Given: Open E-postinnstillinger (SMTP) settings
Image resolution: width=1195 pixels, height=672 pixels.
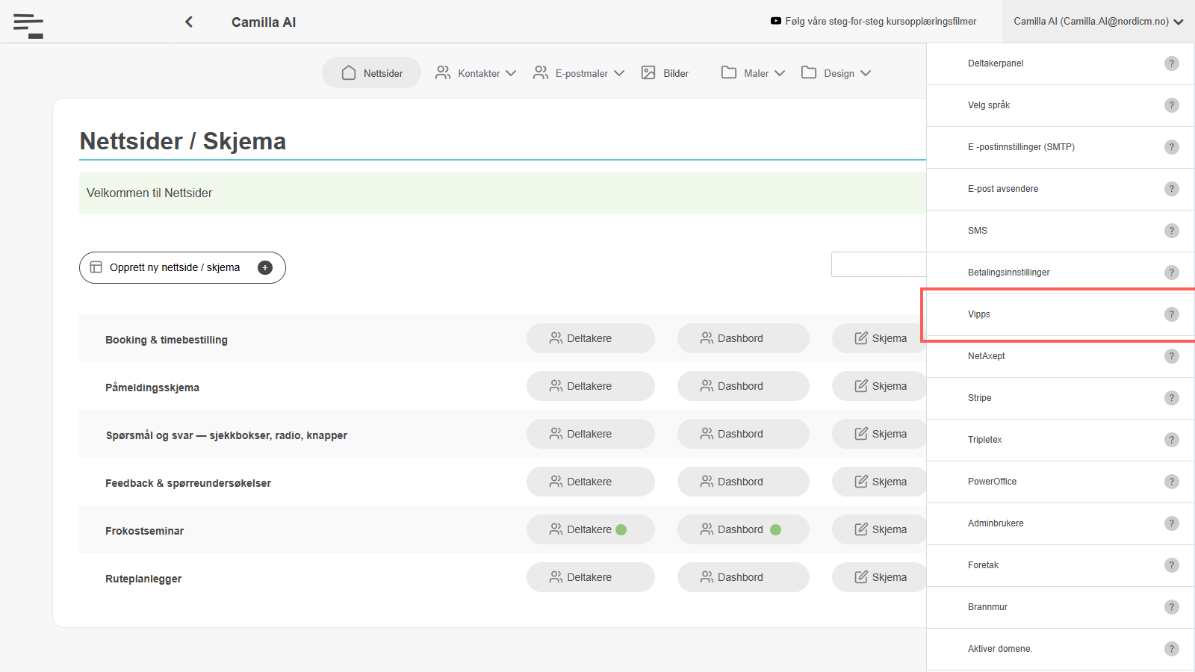Looking at the screenshot, I should click(1061, 147).
